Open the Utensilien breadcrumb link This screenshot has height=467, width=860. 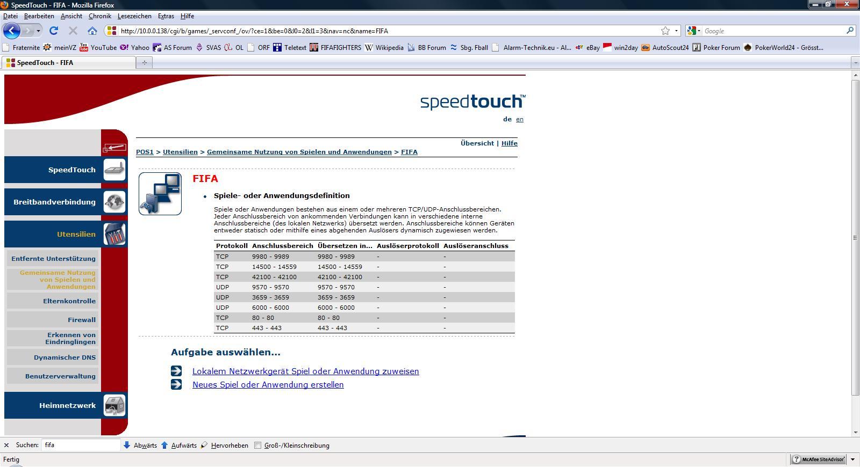click(x=180, y=152)
